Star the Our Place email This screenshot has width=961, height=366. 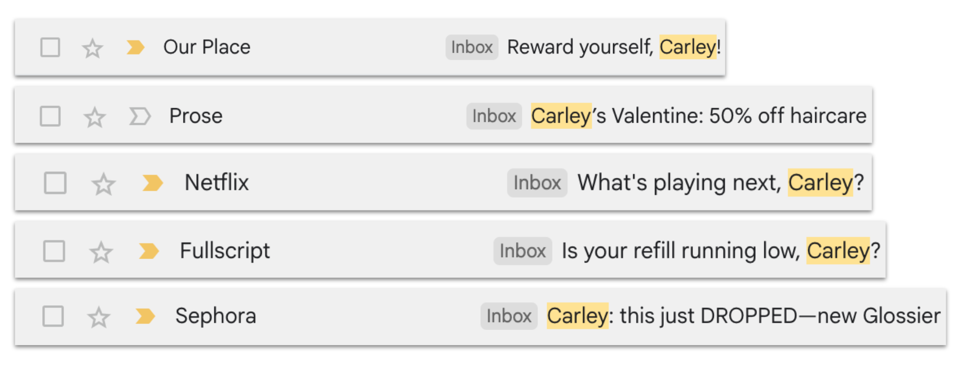click(x=92, y=48)
